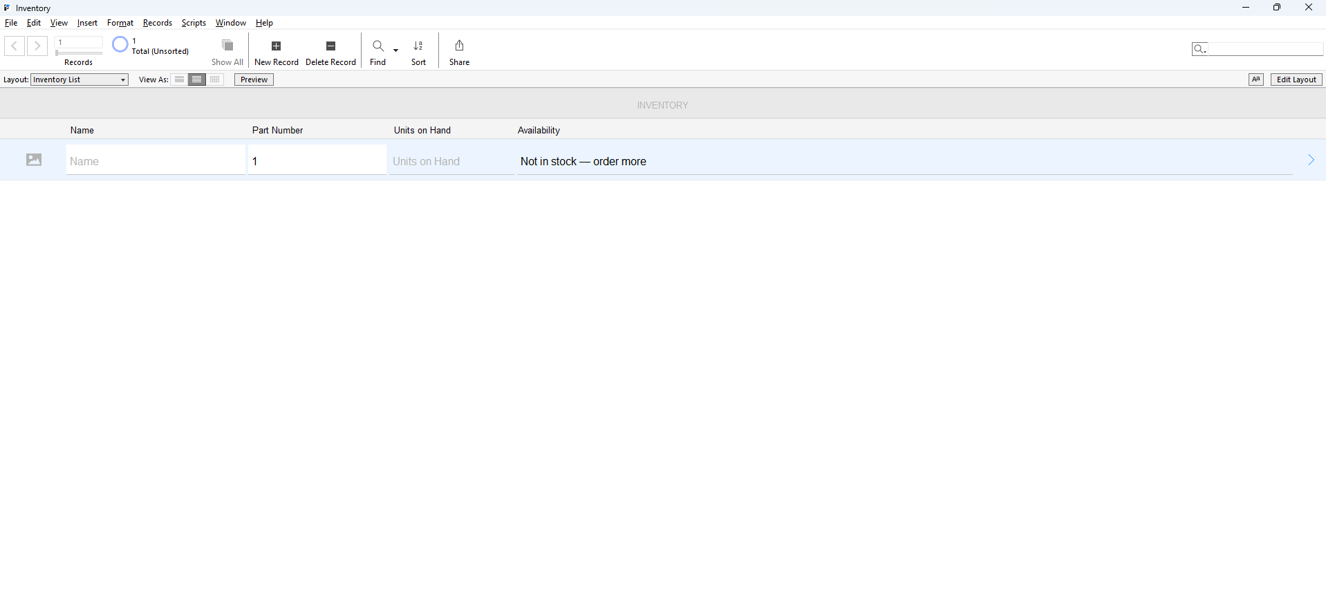The image size is (1326, 614).
Task: Open the Records menu
Action: pyautogui.click(x=158, y=23)
